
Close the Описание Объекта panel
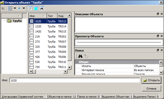(162, 14)
